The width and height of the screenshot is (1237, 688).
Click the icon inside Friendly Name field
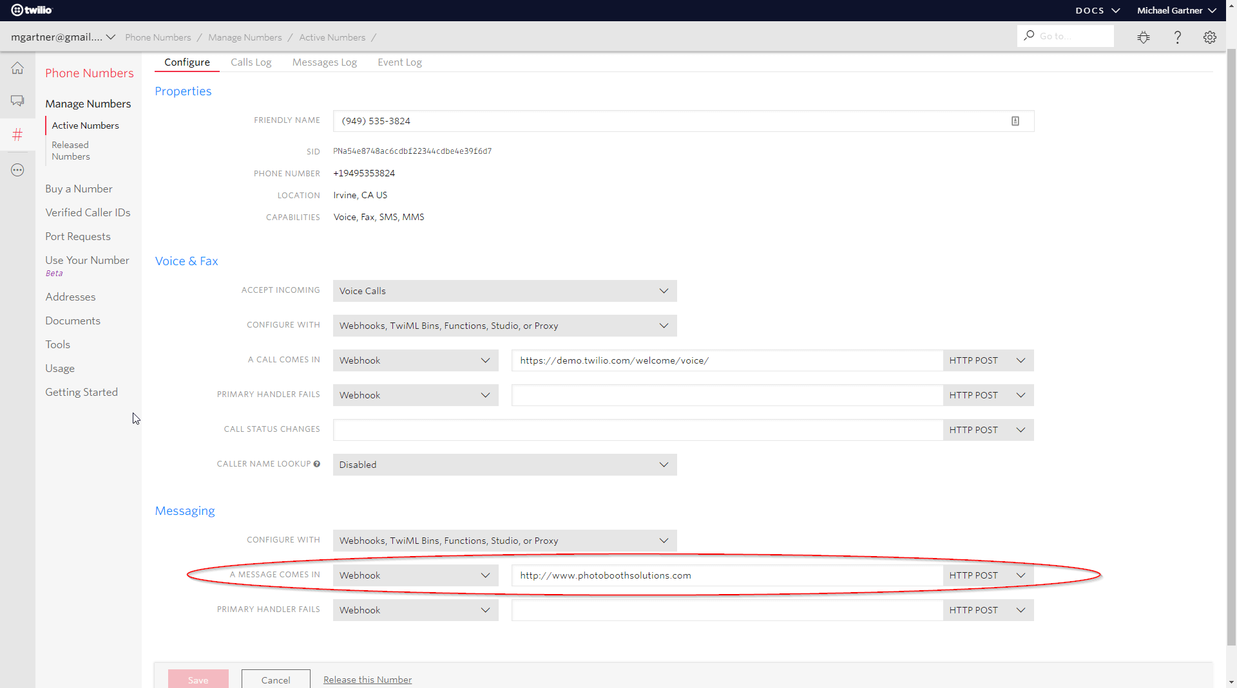pos(1015,121)
